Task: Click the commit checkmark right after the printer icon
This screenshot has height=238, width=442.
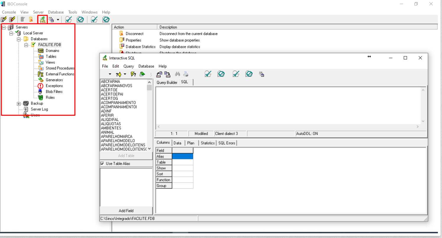Action: 208,74
